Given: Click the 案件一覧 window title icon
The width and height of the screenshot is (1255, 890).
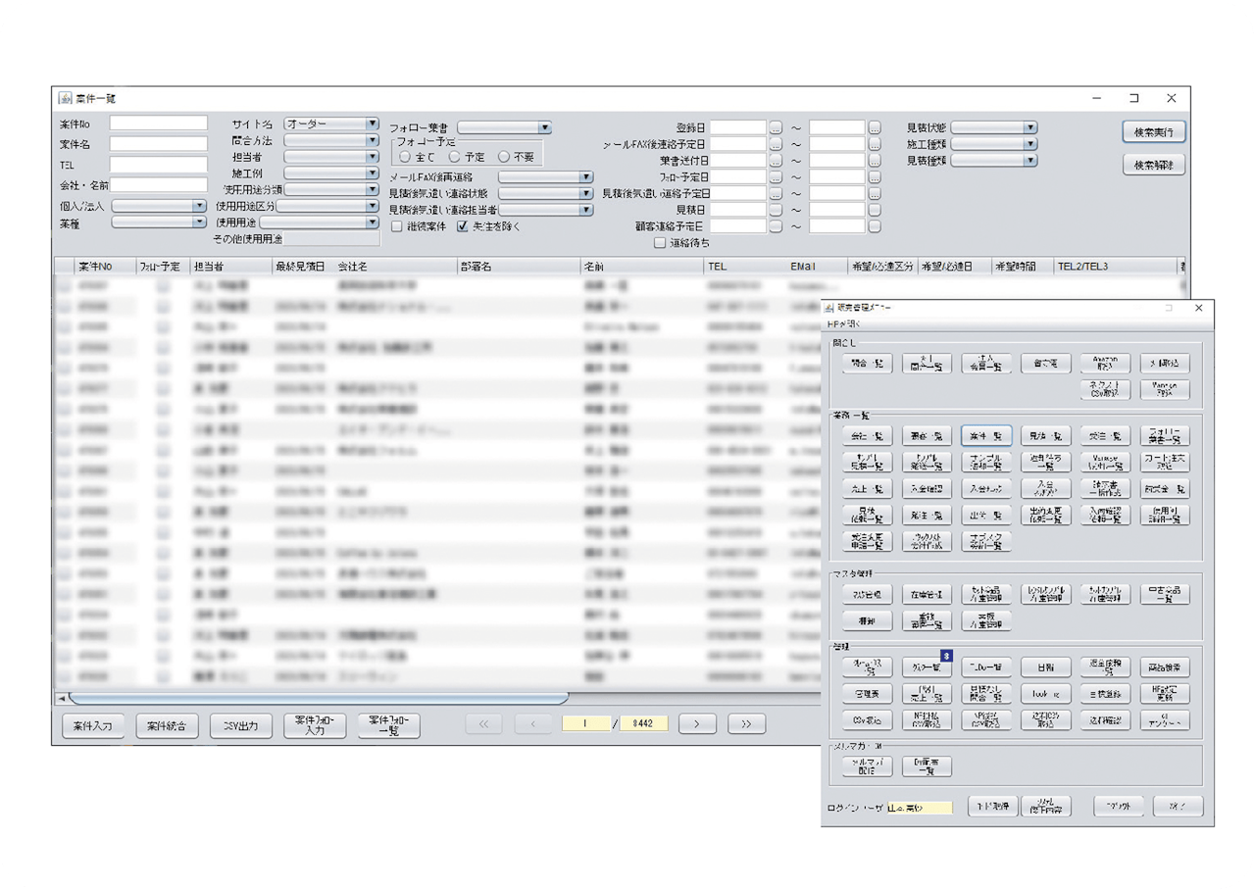Looking at the screenshot, I should pyautogui.click(x=66, y=98).
